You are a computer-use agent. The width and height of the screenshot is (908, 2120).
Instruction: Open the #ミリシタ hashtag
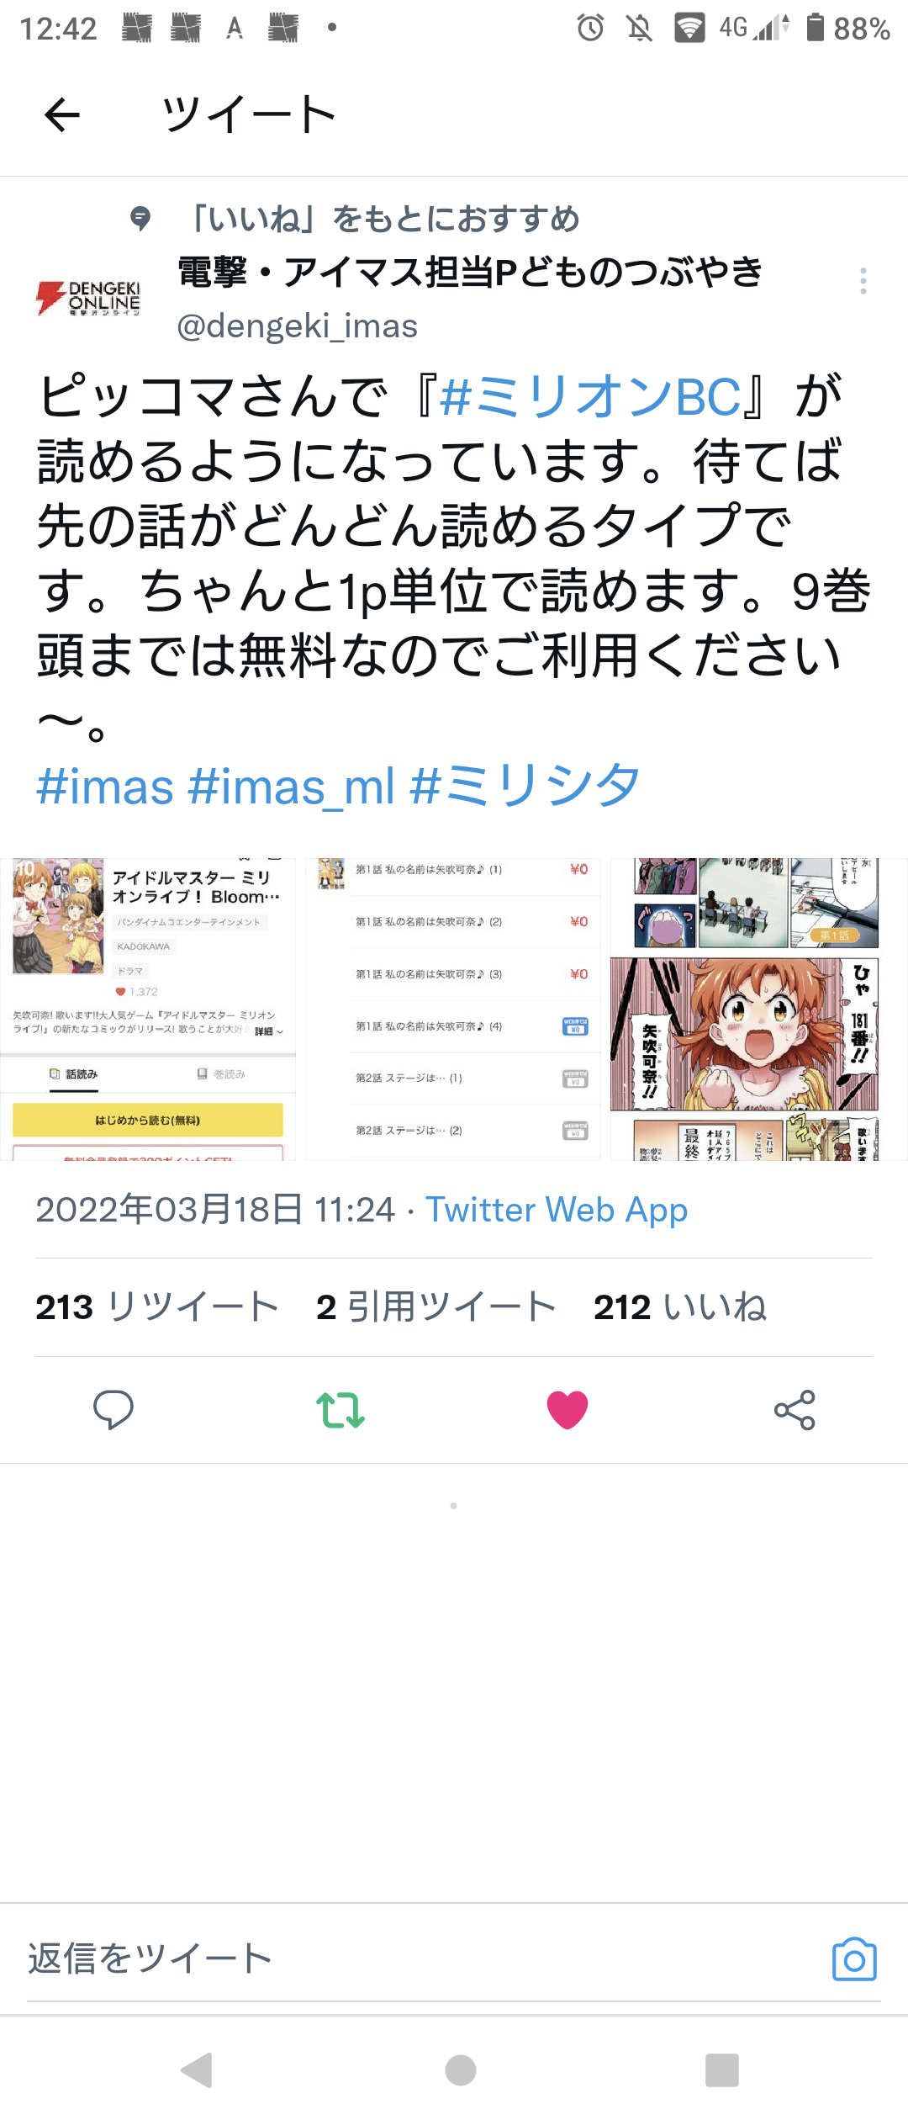coord(525,787)
